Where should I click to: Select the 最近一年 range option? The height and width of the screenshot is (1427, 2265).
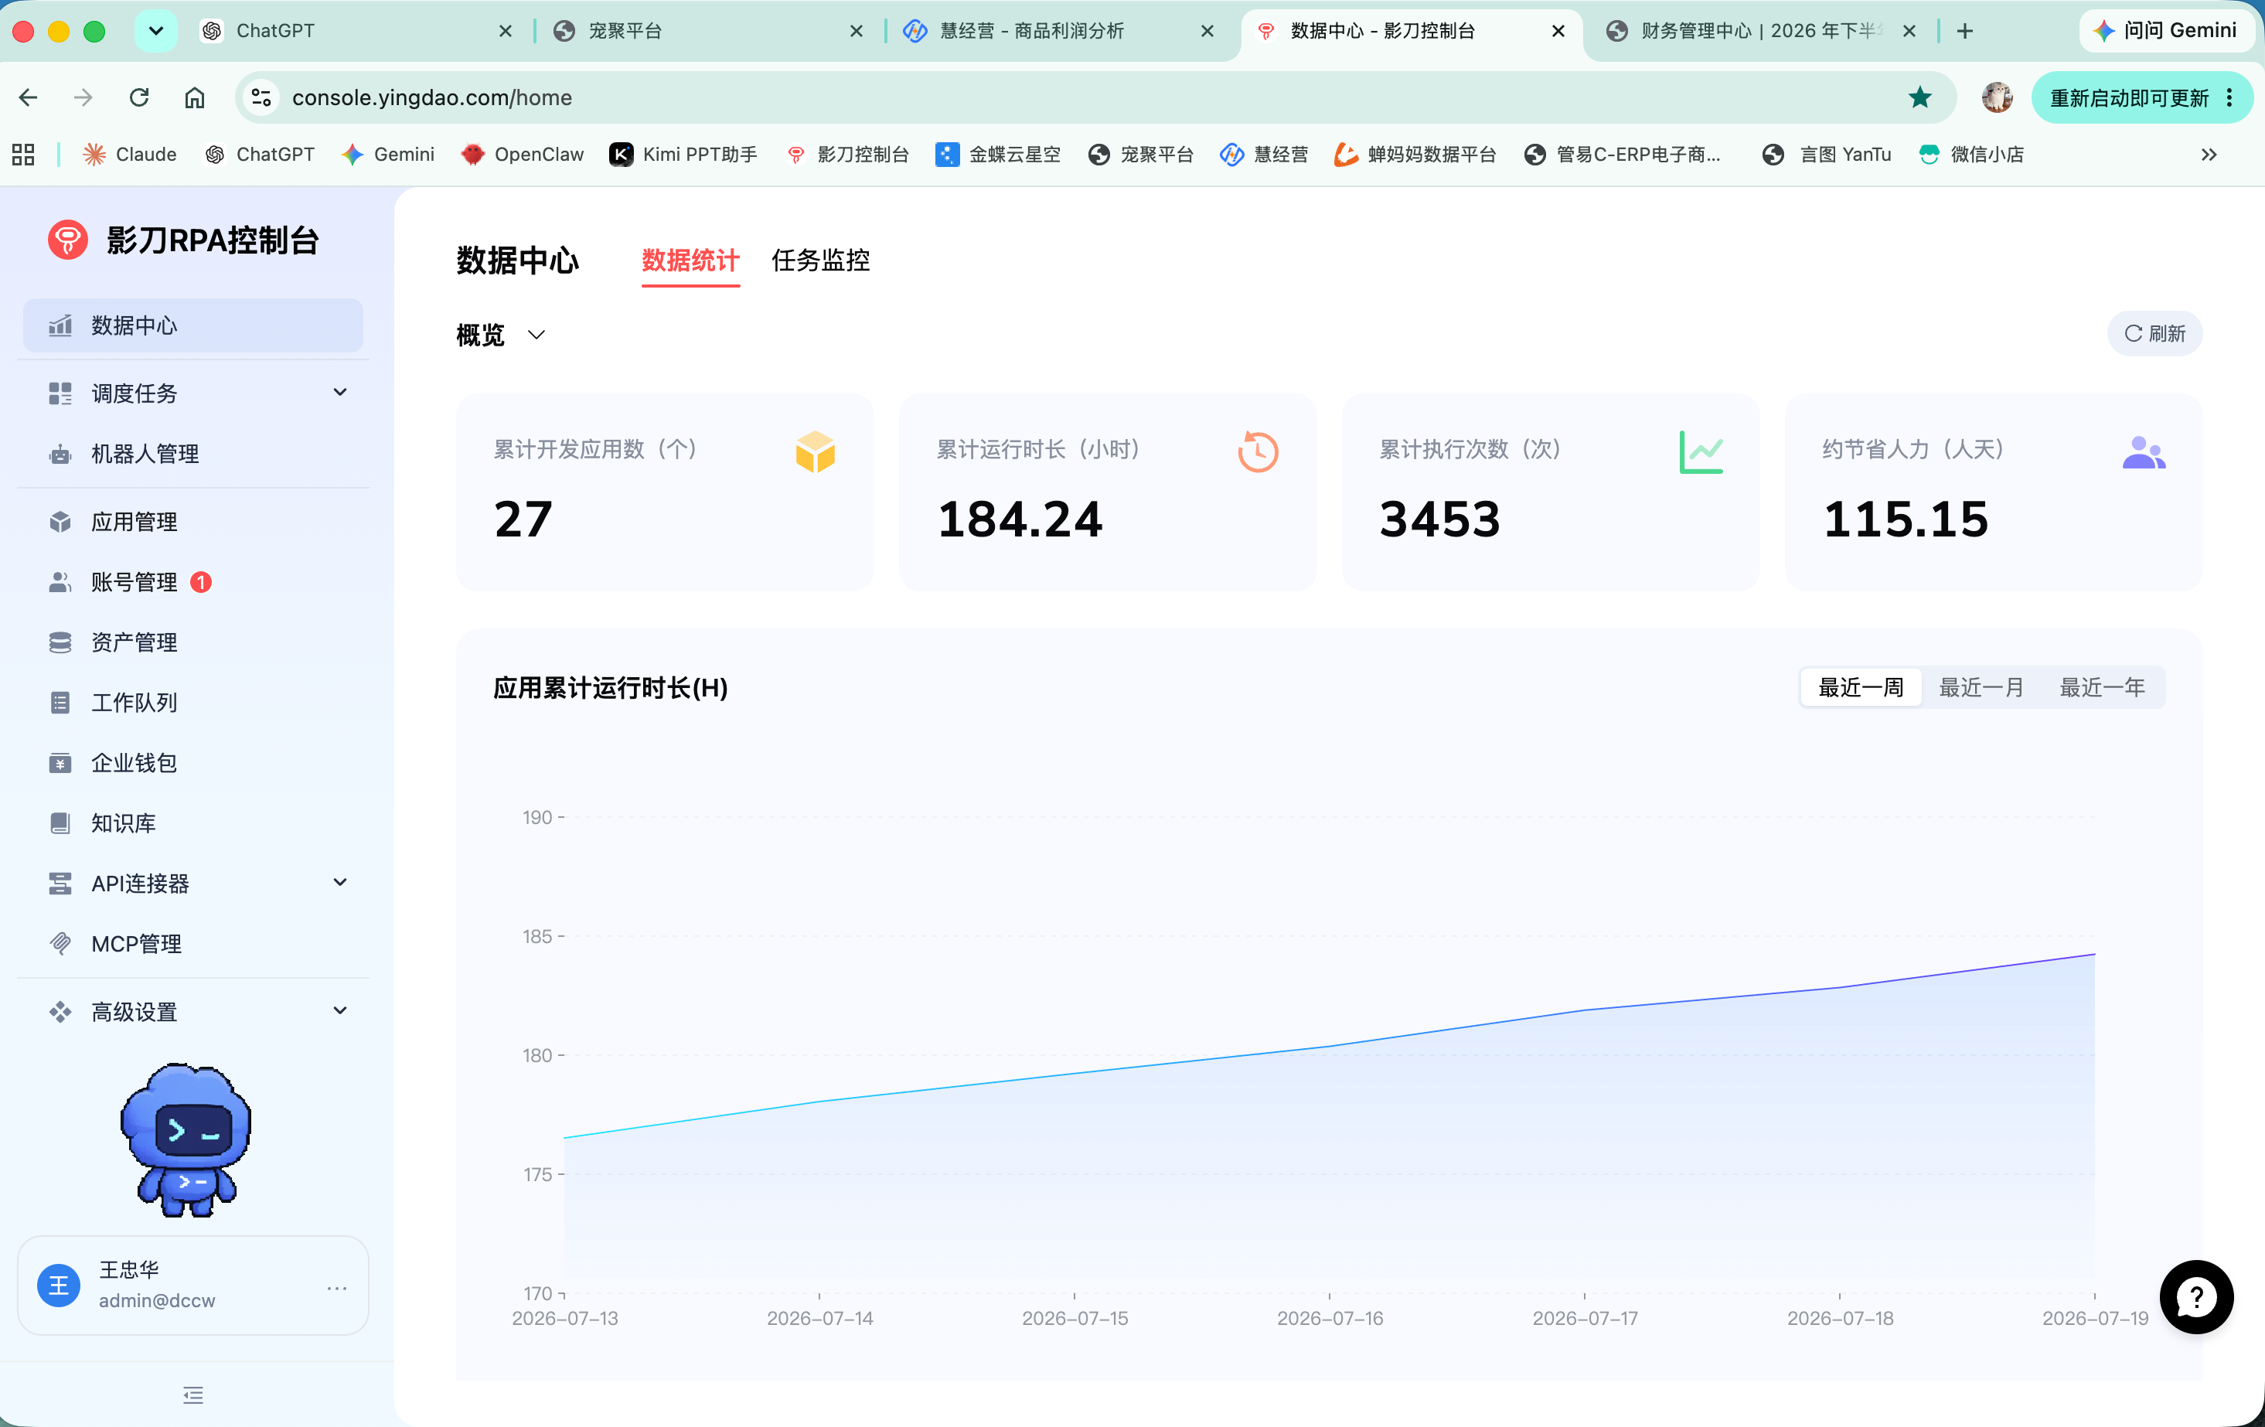2101,688
